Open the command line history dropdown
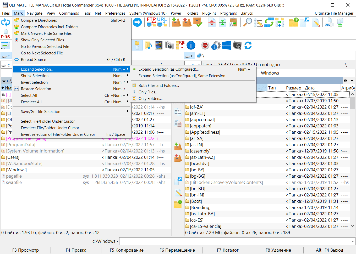The width and height of the screenshot is (356, 254). tap(353, 241)
